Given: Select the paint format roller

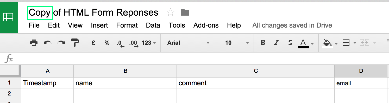Looking at the screenshot, I should tap(75, 43).
